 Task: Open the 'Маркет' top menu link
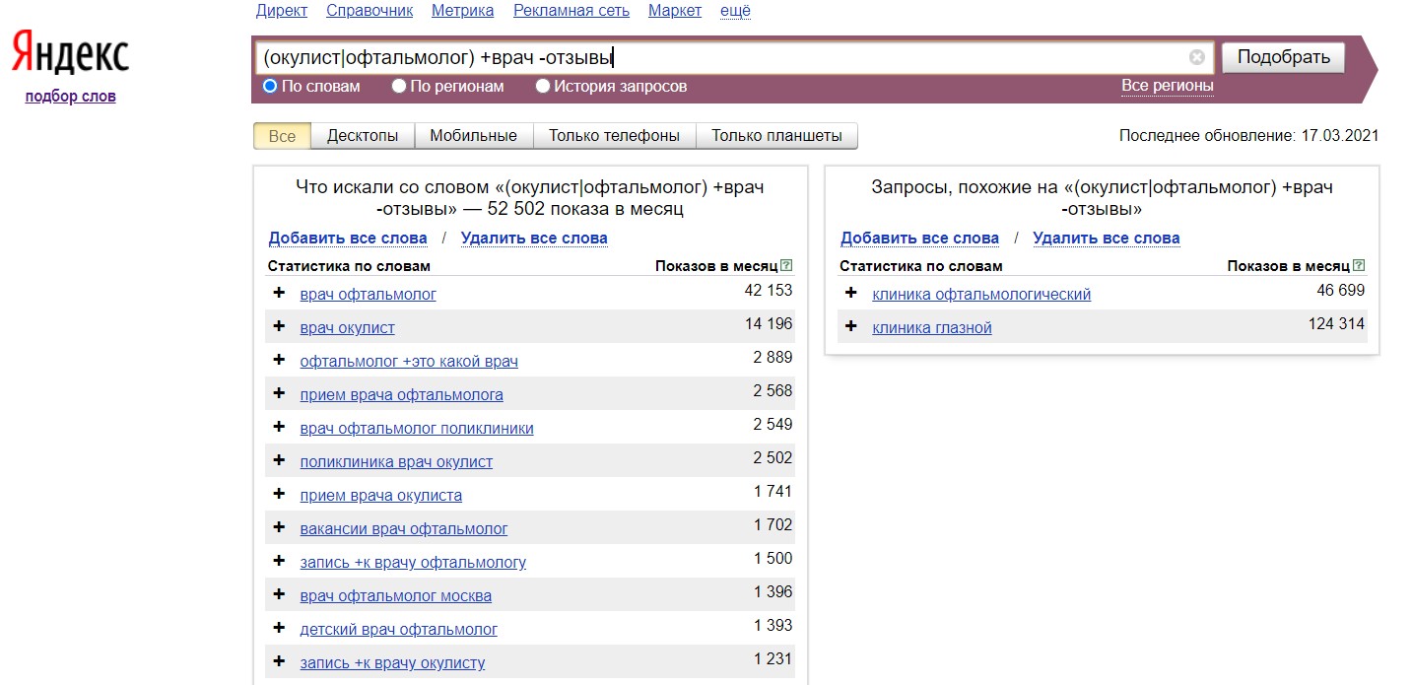coord(675,11)
